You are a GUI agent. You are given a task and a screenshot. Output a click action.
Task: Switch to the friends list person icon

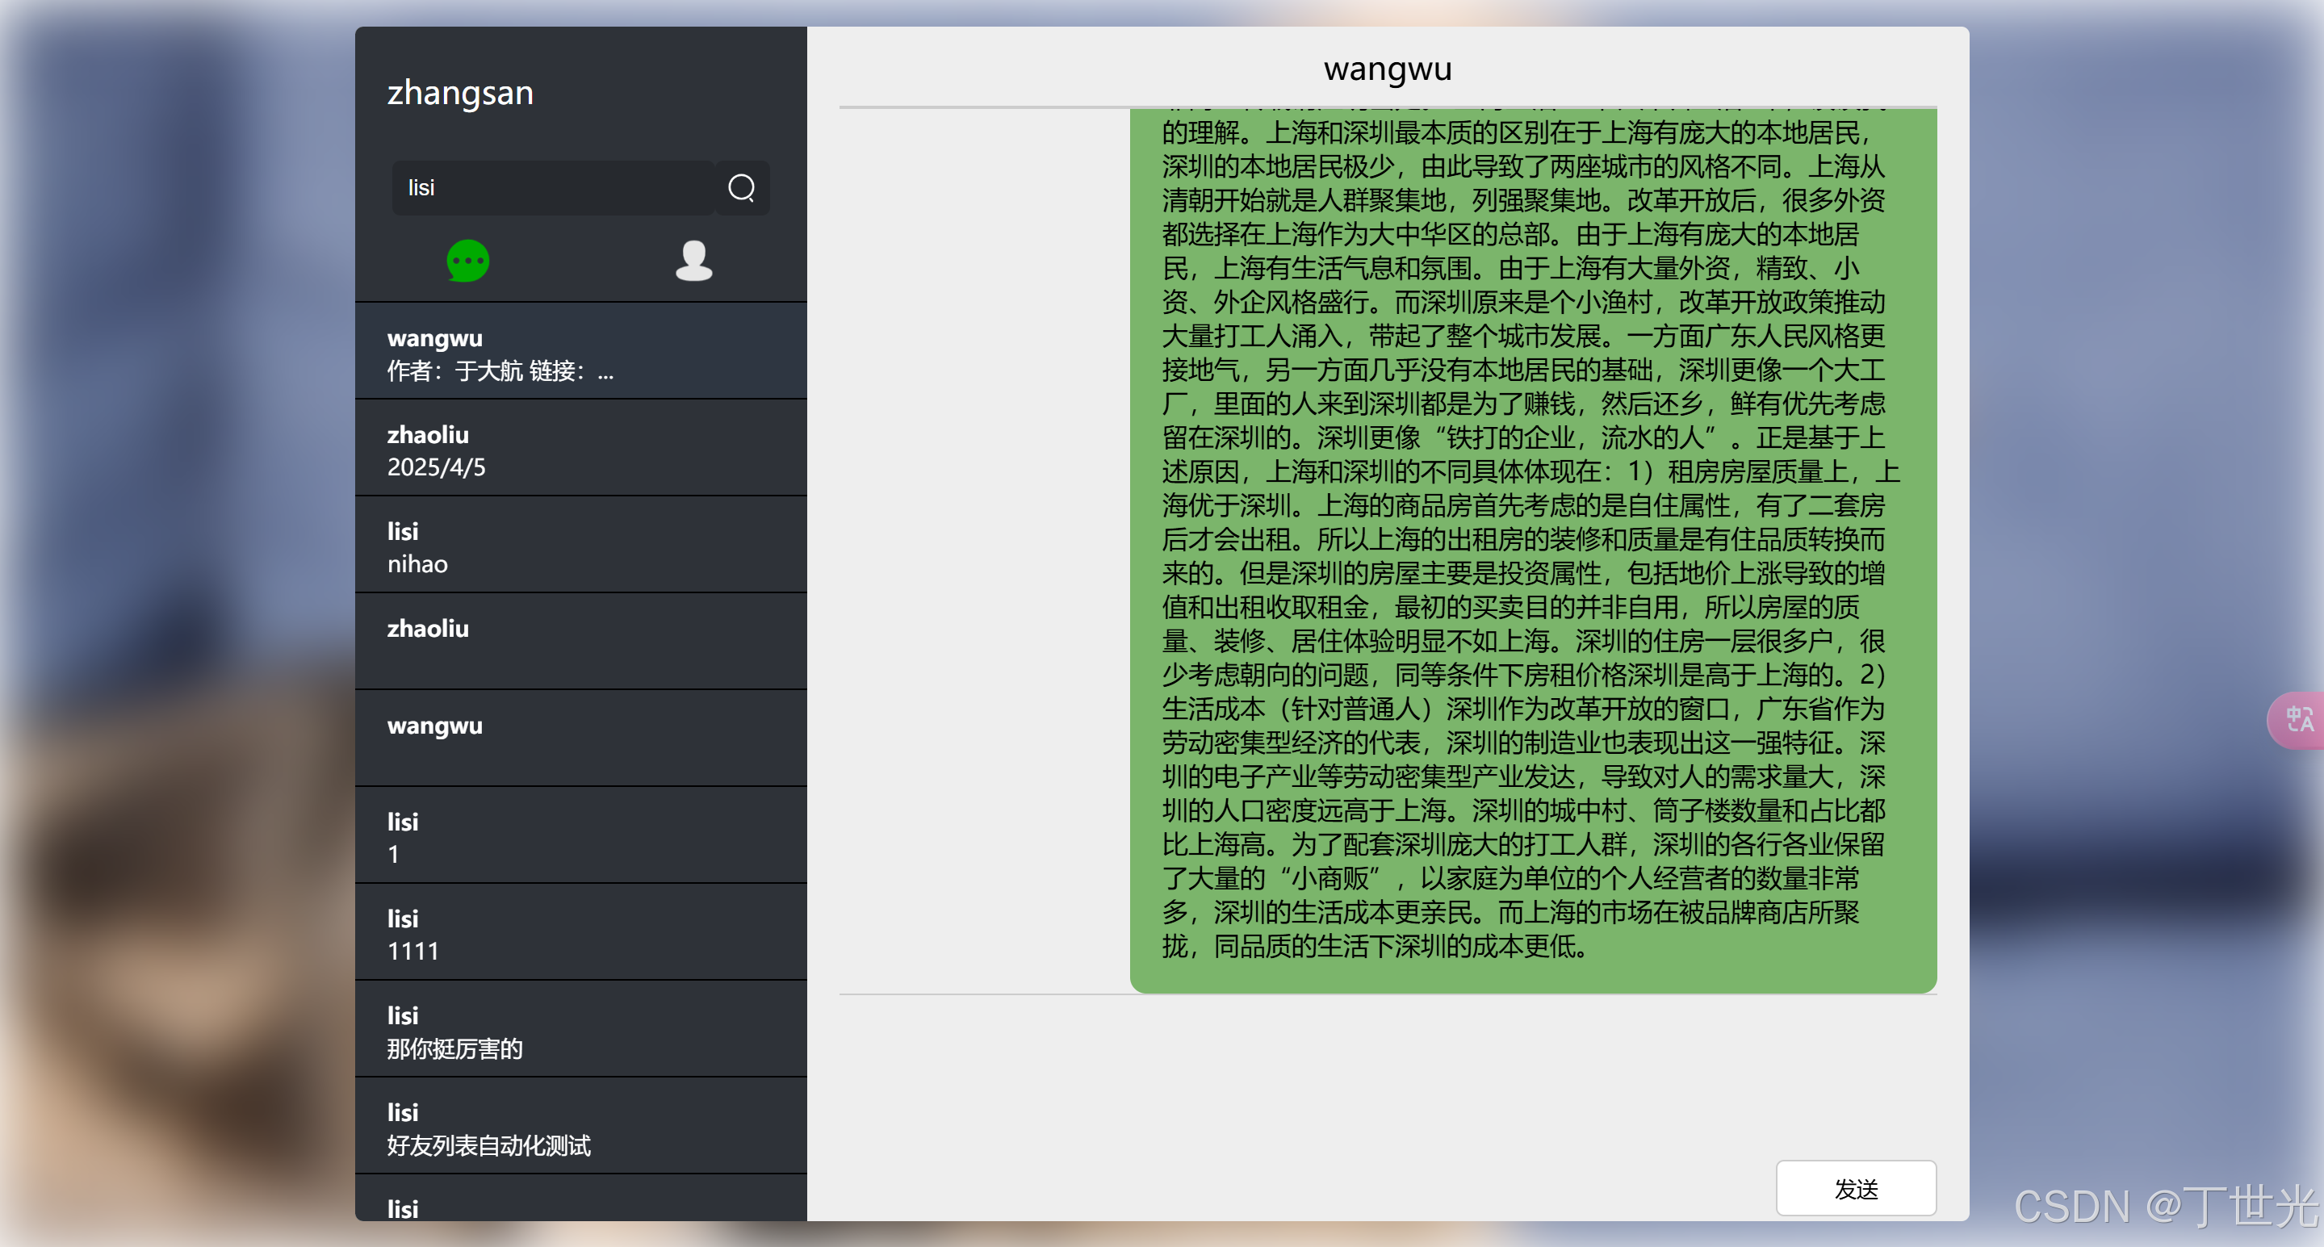(693, 261)
